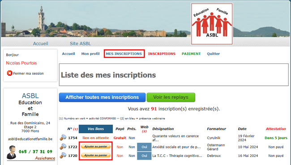Viewport: 291px width, 165px height.
Task: Toggle Oui web button for La T.C.C
Action: [x=144, y=156]
